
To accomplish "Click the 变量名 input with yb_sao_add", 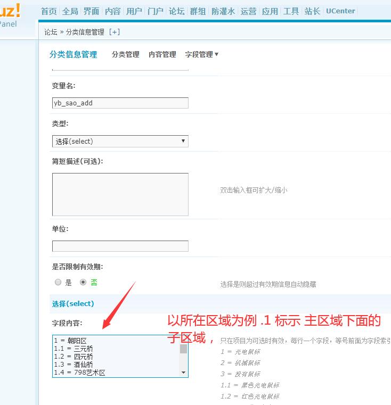I will tap(120, 103).
